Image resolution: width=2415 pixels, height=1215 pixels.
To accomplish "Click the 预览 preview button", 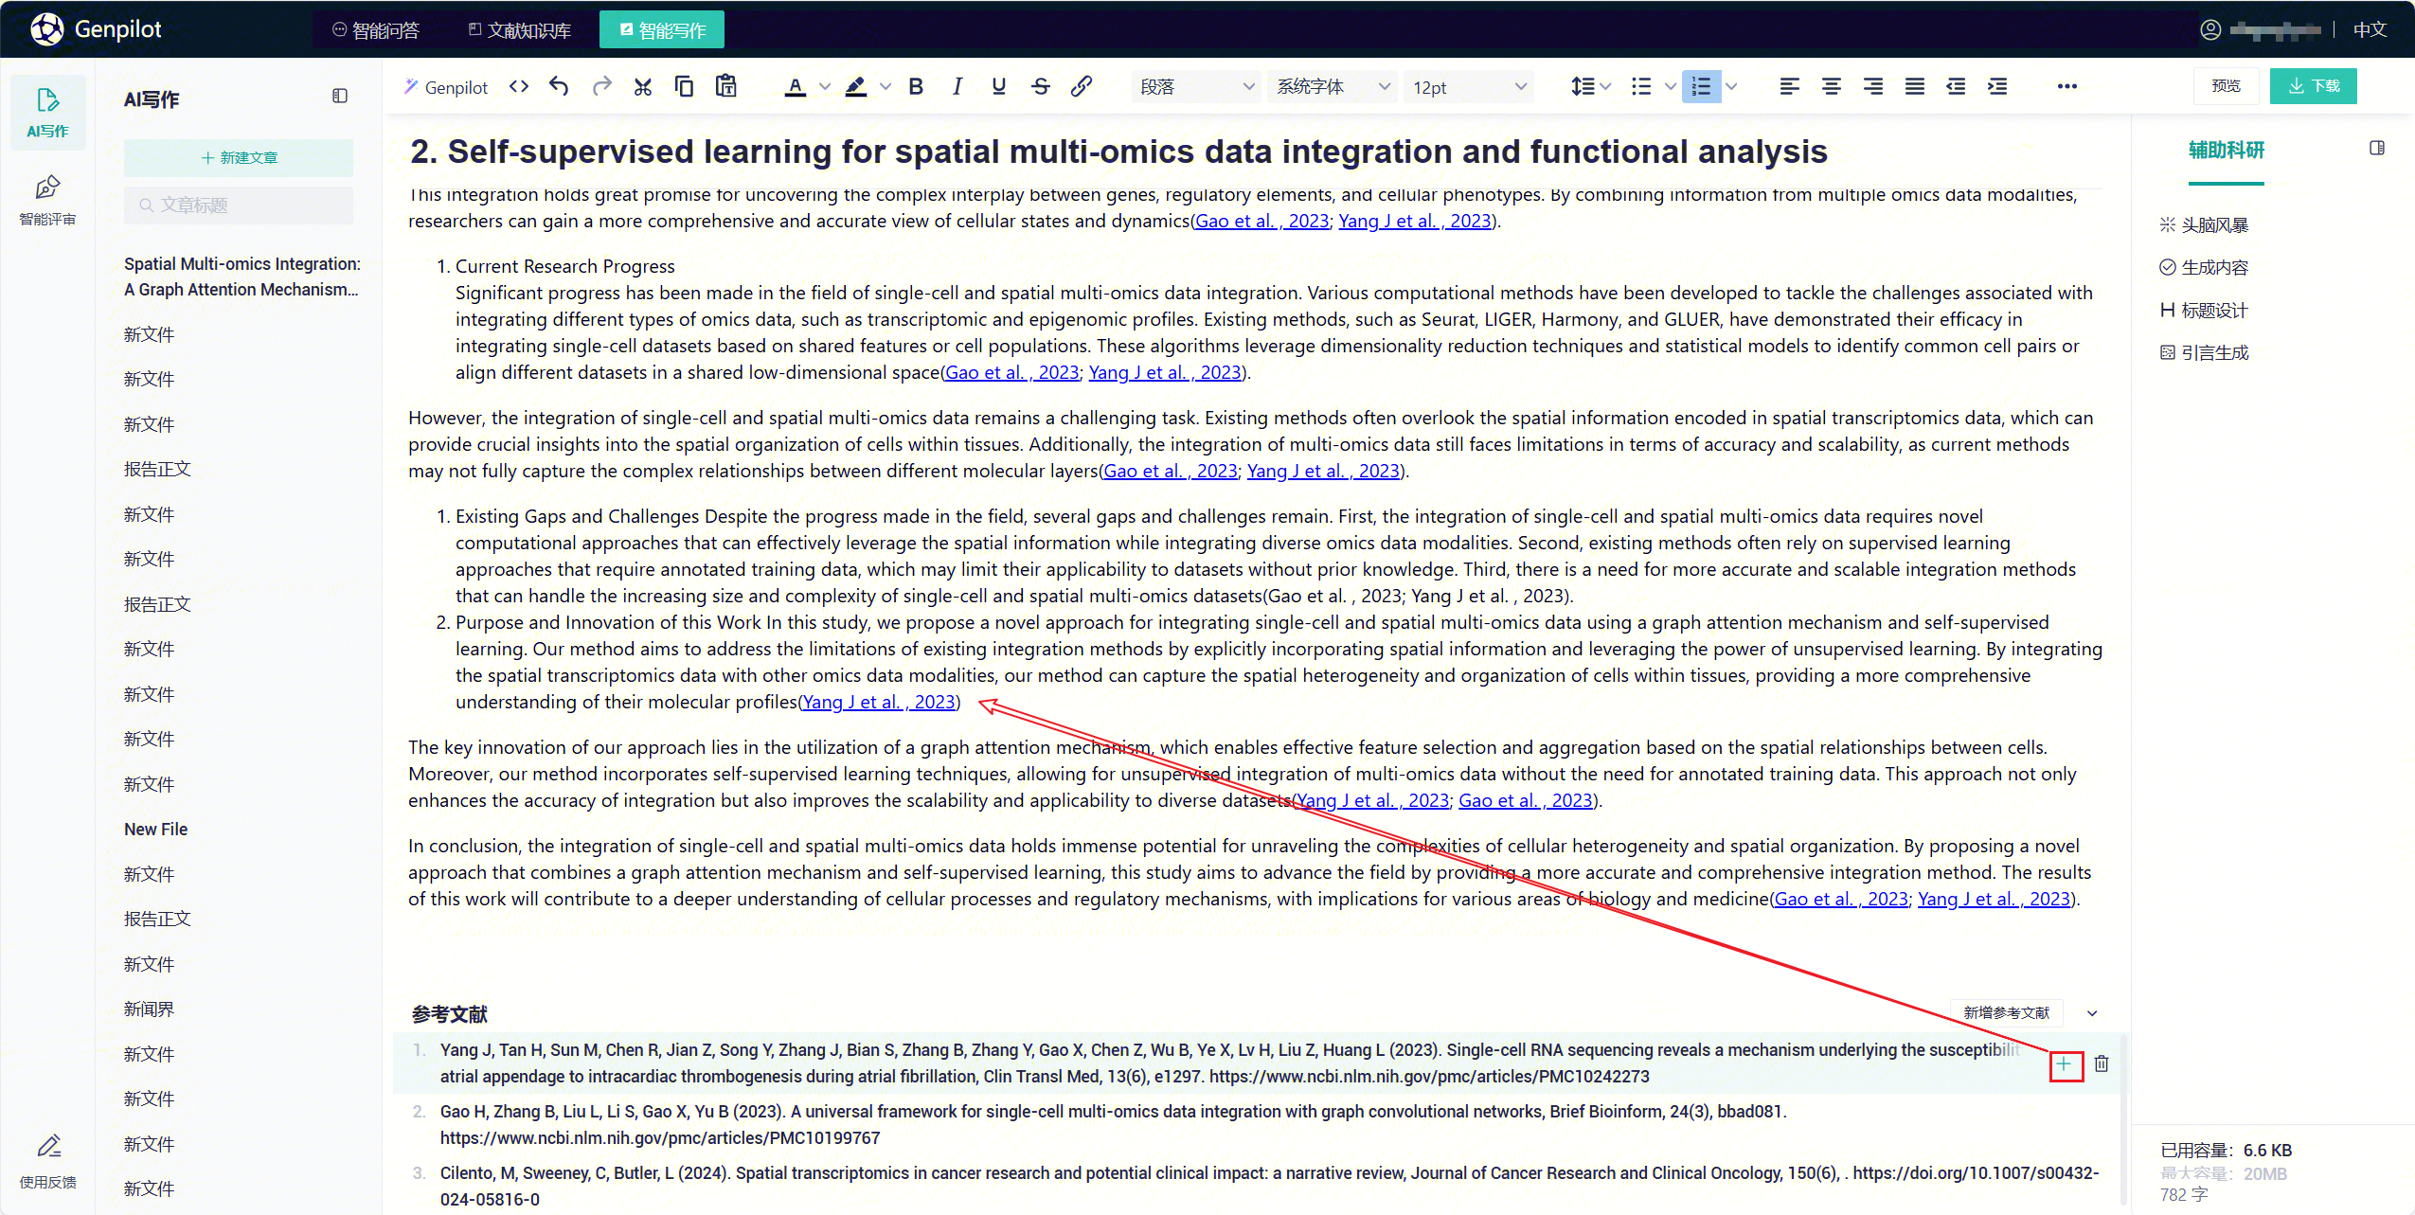I will [x=2226, y=86].
